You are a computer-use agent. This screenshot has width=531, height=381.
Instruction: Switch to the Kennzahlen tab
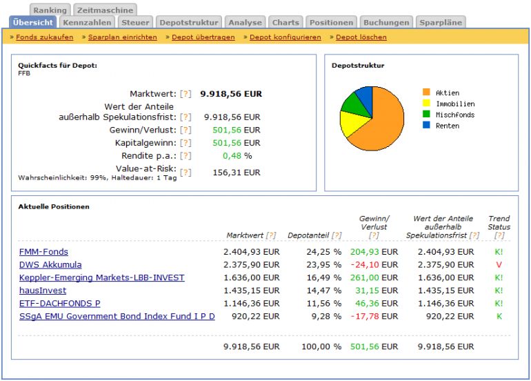(87, 23)
